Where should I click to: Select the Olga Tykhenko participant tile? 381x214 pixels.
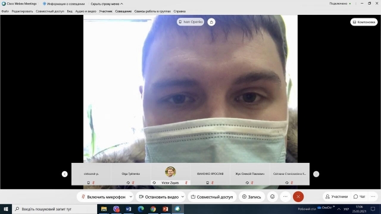click(x=131, y=174)
